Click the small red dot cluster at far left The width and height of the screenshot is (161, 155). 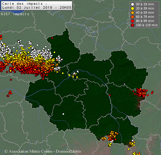(x=10, y=94)
